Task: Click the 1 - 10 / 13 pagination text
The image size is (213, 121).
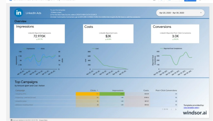Action: [x=165, y=109]
